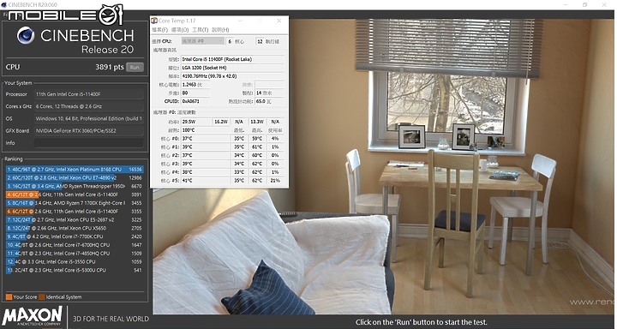Click the rendered room image preview
The width and height of the screenshot is (617, 329).
pos(383,166)
